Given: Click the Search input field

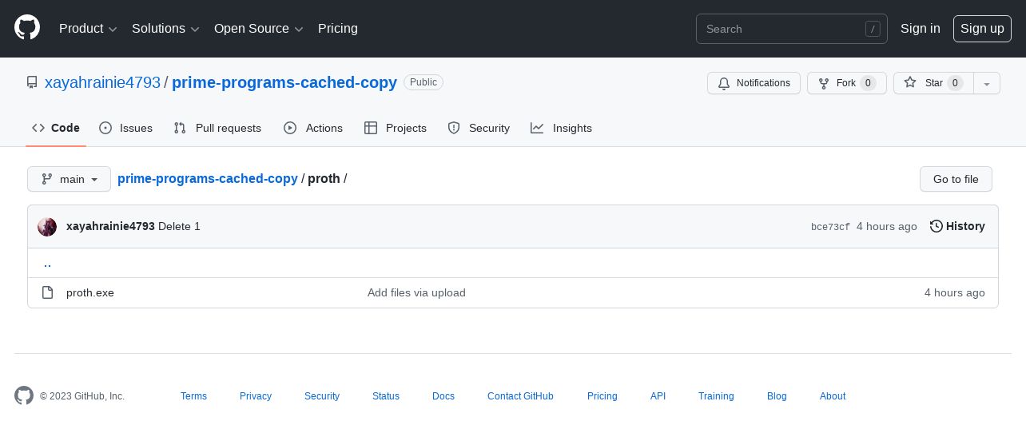Looking at the screenshot, I should pyautogui.click(x=792, y=29).
